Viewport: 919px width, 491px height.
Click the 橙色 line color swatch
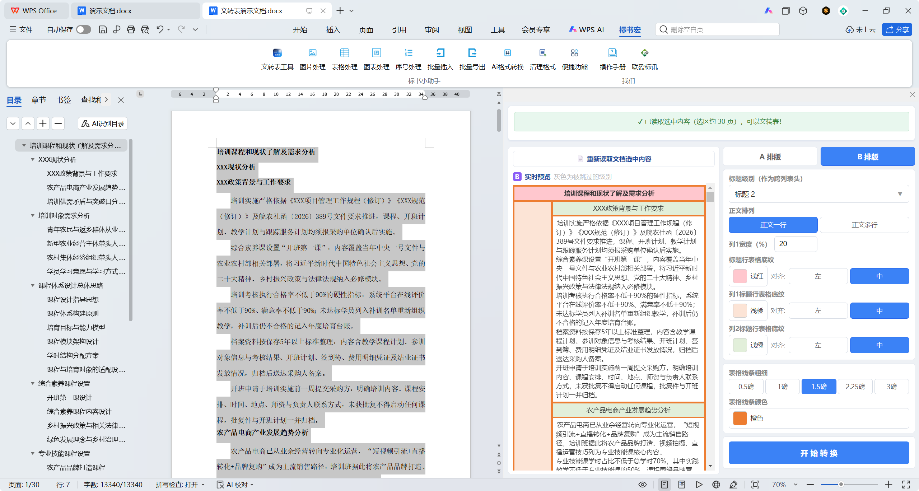click(x=740, y=418)
